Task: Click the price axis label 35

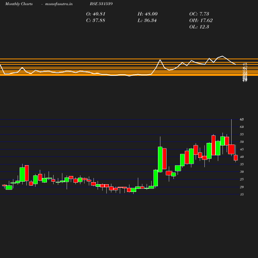Action: 241,164
